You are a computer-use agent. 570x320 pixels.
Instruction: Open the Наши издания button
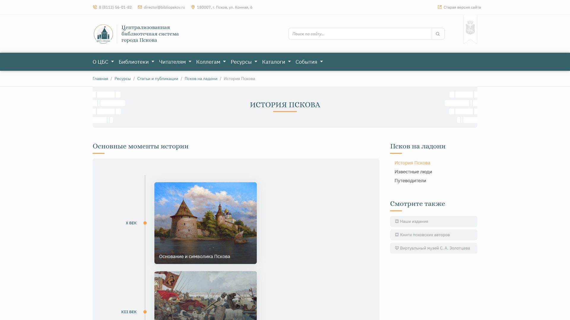[434, 221]
